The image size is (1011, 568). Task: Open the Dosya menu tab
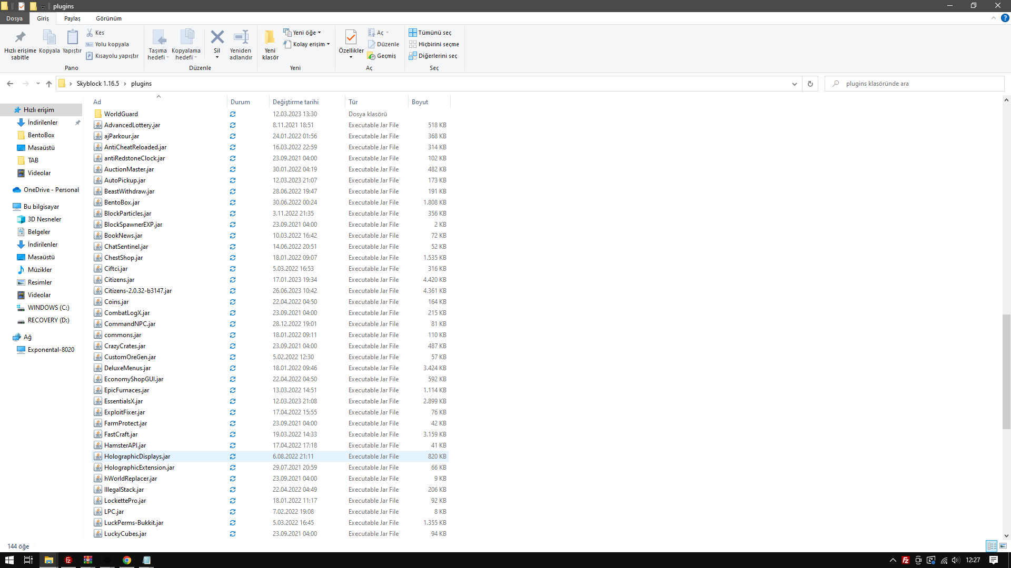click(x=15, y=18)
